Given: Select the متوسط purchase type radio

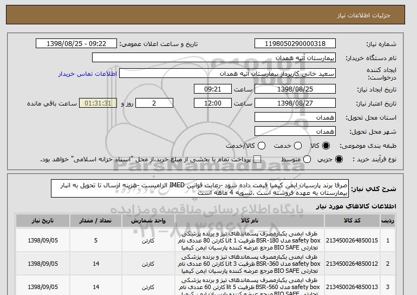Looking at the screenshot, I should pyautogui.click(x=307, y=159).
